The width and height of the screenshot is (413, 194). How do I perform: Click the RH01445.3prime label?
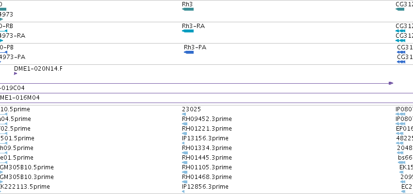207,158
